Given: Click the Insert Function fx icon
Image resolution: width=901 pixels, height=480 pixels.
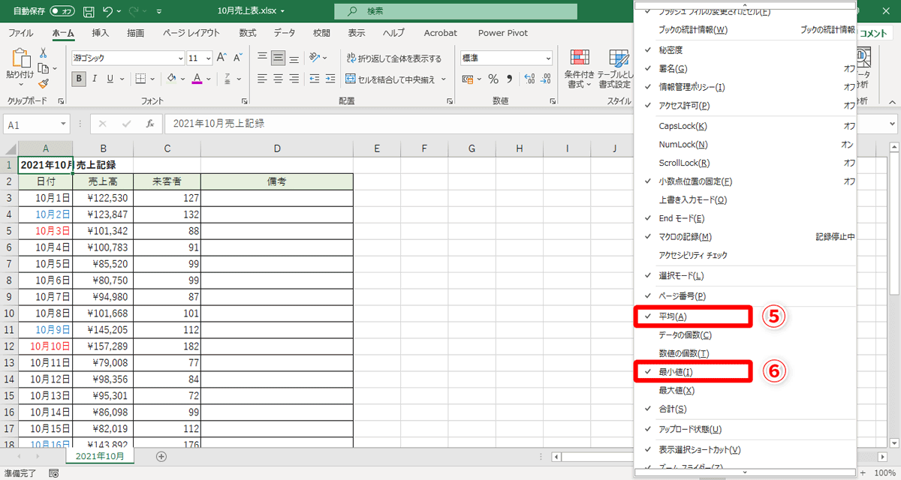Looking at the screenshot, I should click(x=150, y=124).
